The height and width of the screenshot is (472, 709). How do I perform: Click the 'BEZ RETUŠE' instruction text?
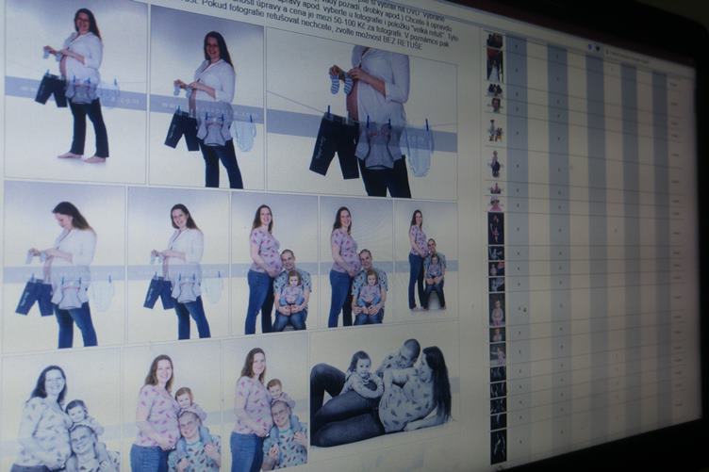403,44
